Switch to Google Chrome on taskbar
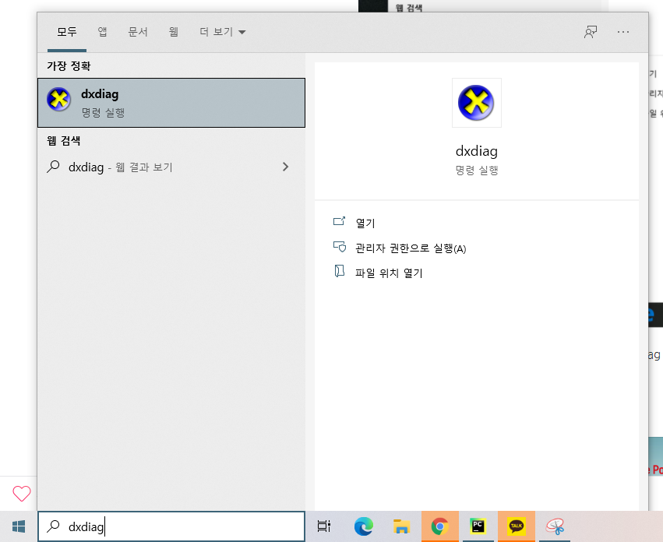Image resolution: width=663 pixels, height=542 pixels. pyautogui.click(x=439, y=526)
